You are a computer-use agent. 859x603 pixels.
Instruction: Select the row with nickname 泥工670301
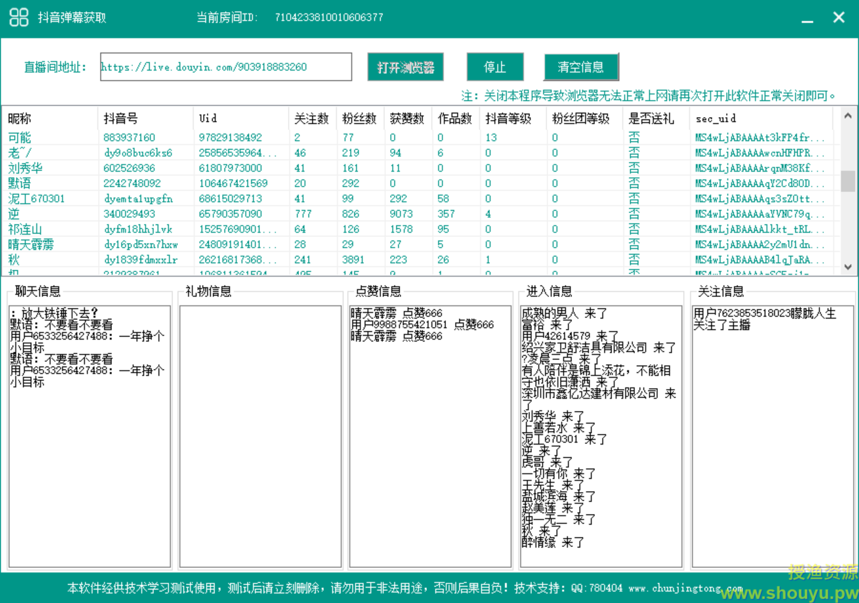[x=418, y=198]
